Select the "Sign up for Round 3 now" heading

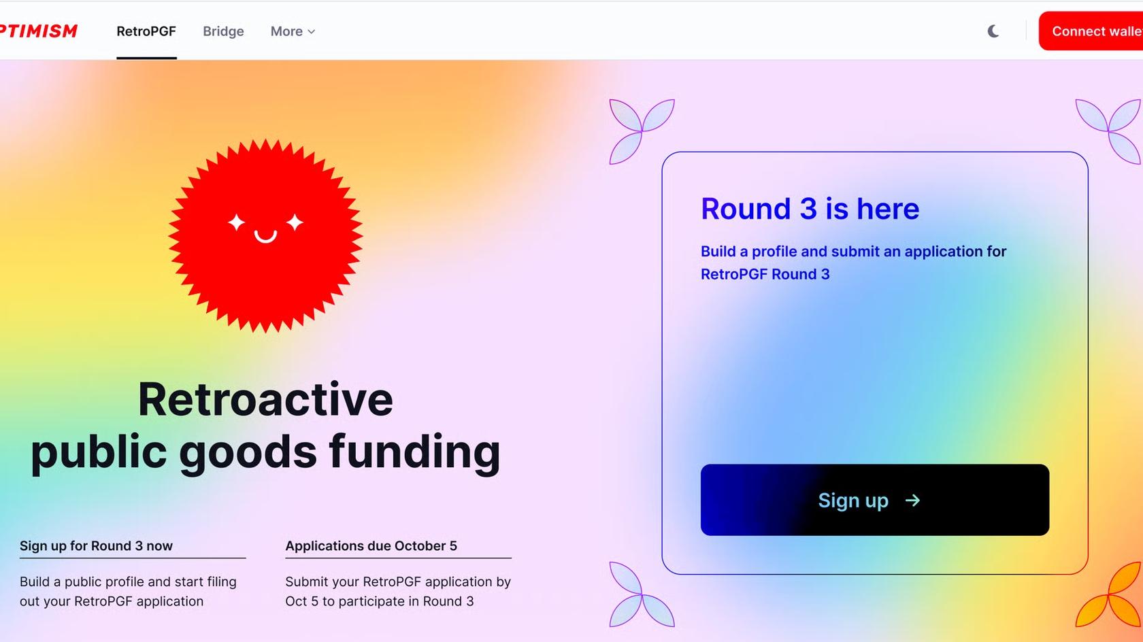pos(96,546)
